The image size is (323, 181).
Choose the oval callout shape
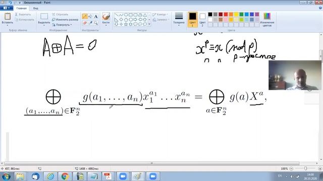tap(140, 24)
